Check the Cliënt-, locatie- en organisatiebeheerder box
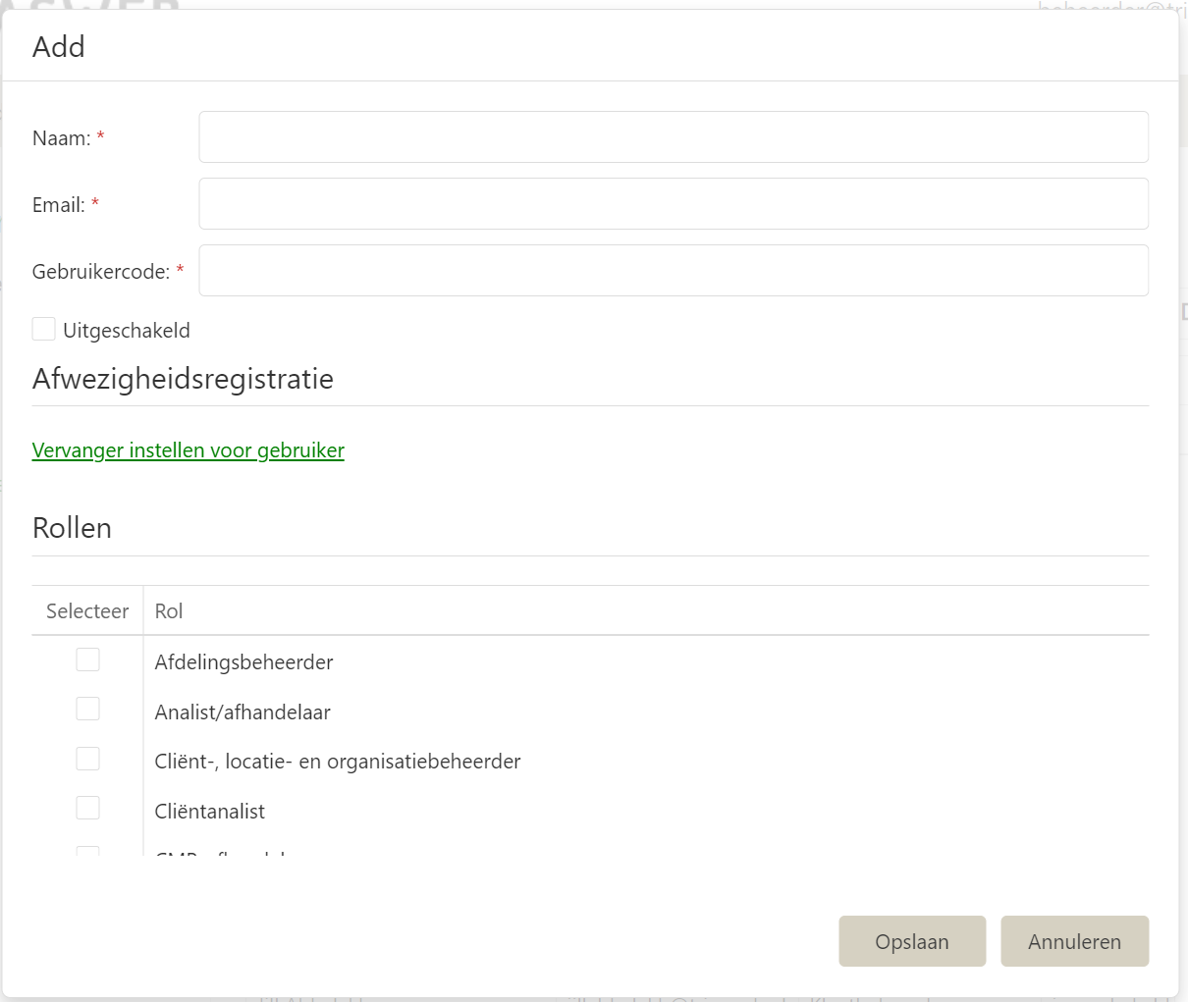 click(x=88, y=759)
